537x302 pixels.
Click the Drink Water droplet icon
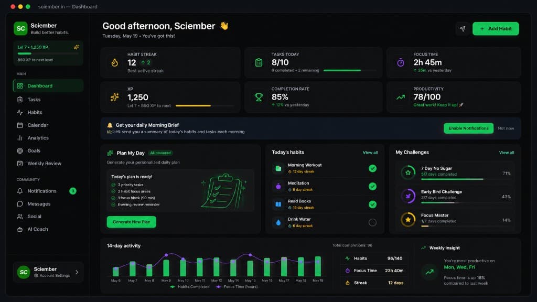click(278, 222)
